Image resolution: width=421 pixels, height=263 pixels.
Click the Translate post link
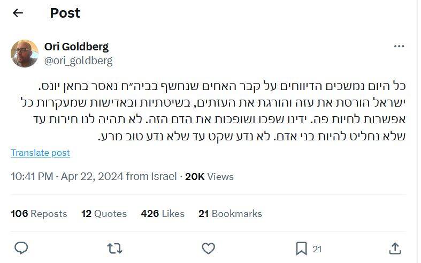coord(40,153)
